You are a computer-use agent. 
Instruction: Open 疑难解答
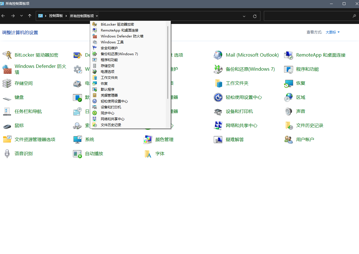[235, 139]
